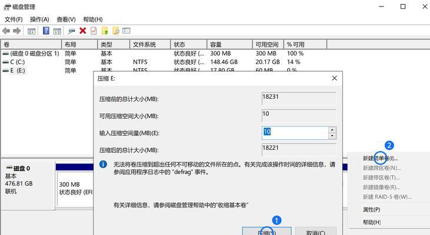The width and height of the screenshot is (430, 235).
Task: Select the C (C:) volume name
Action: 17,62
